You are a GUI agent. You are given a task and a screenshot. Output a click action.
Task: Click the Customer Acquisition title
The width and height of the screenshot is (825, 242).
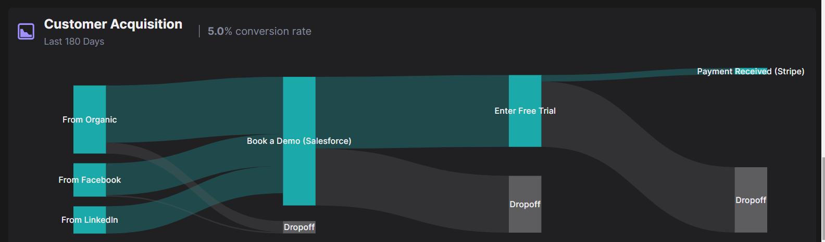tap(113, 24)
